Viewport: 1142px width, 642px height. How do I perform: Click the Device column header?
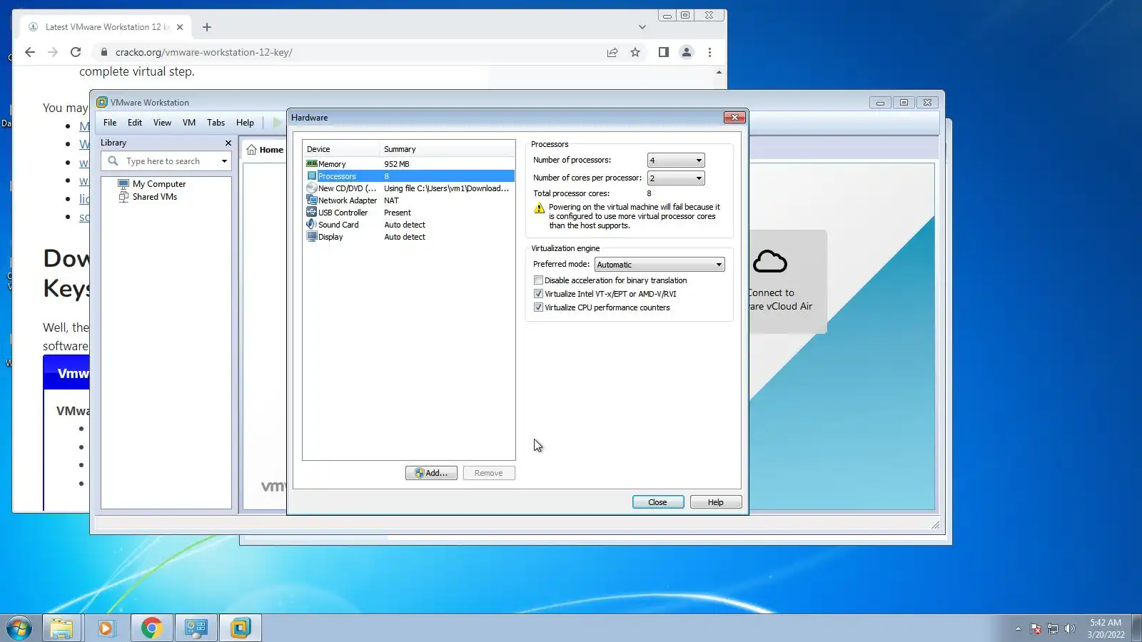pyautogui.click(x=341, y=149)
